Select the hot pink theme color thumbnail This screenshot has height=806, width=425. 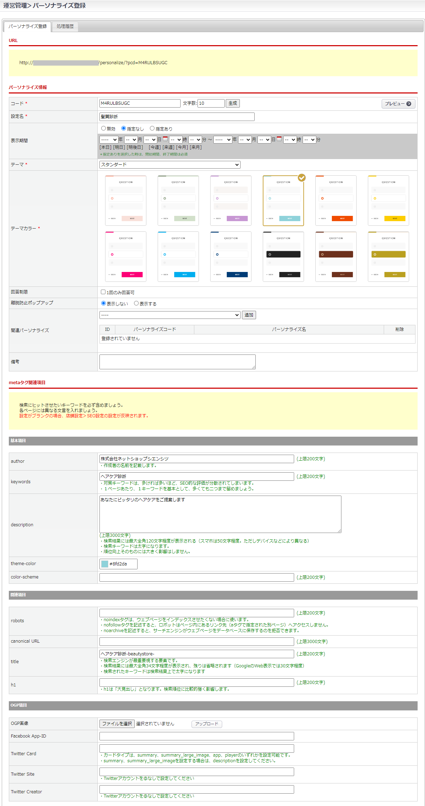[126, 256]
